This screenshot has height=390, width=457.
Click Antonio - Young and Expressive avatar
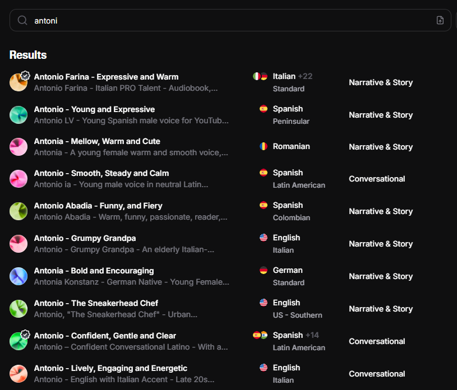coord(19,115)
